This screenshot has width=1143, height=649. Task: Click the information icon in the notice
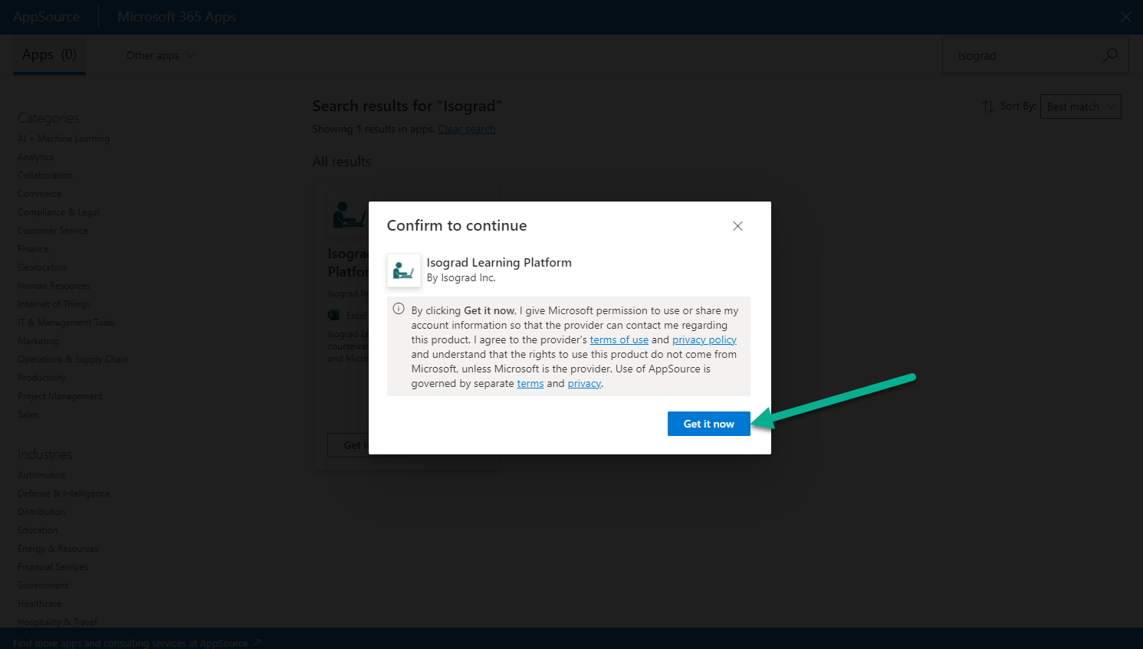[399, 309]
